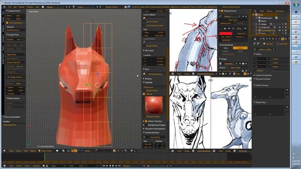The width and height of the screenshot is (301, 169).
Task: Click the Blender info editor icon
Action: [x=4, y=7]
